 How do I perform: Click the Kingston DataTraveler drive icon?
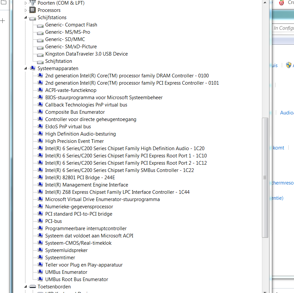click(40, 54)
